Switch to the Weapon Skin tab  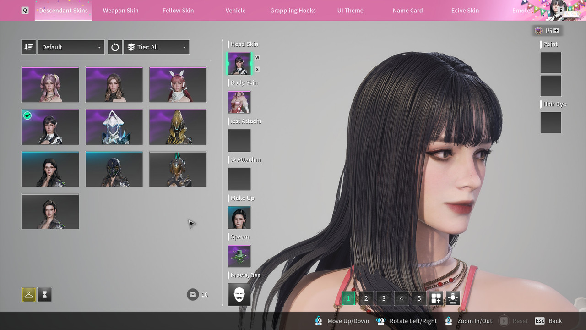click(x=121, y=10)
